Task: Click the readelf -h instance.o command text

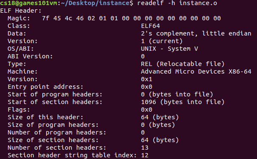Action: pyautogui.click(x=177, y=3)
